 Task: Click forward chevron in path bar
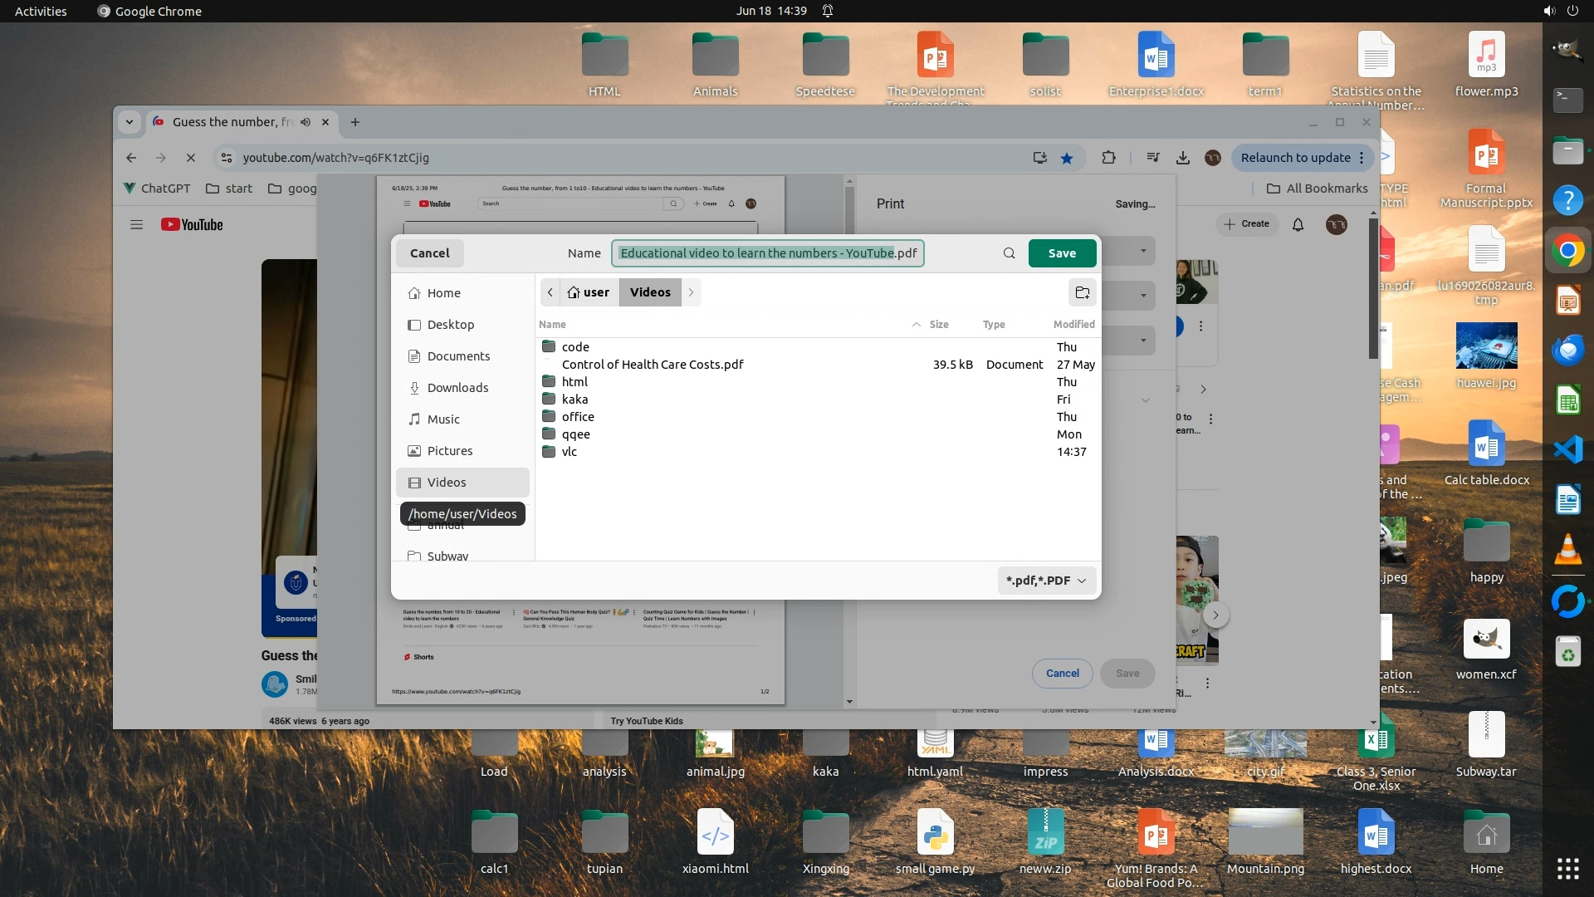[x=691, y=292]
